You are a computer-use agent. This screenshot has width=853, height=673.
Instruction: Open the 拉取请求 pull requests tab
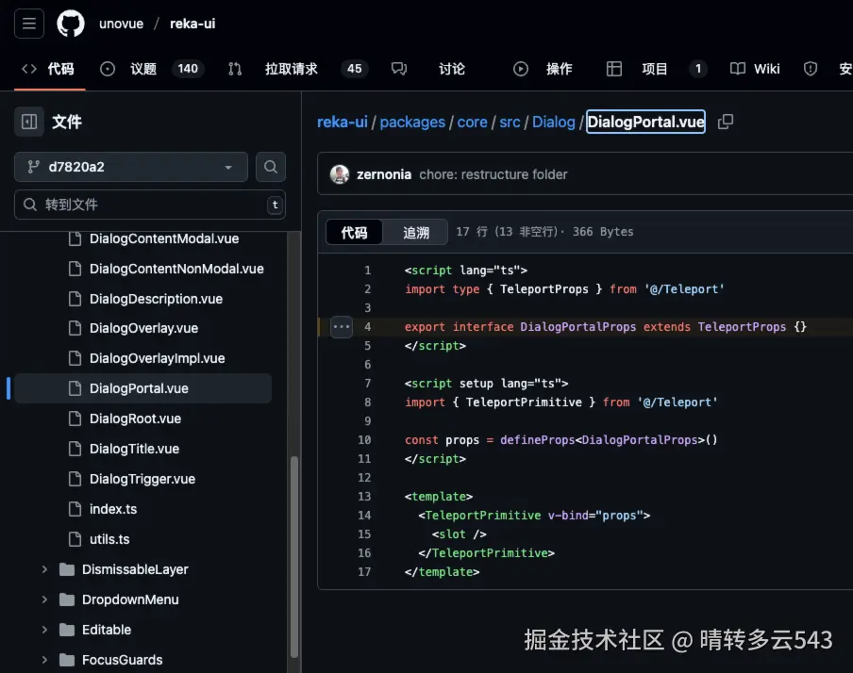pos(297,69)
